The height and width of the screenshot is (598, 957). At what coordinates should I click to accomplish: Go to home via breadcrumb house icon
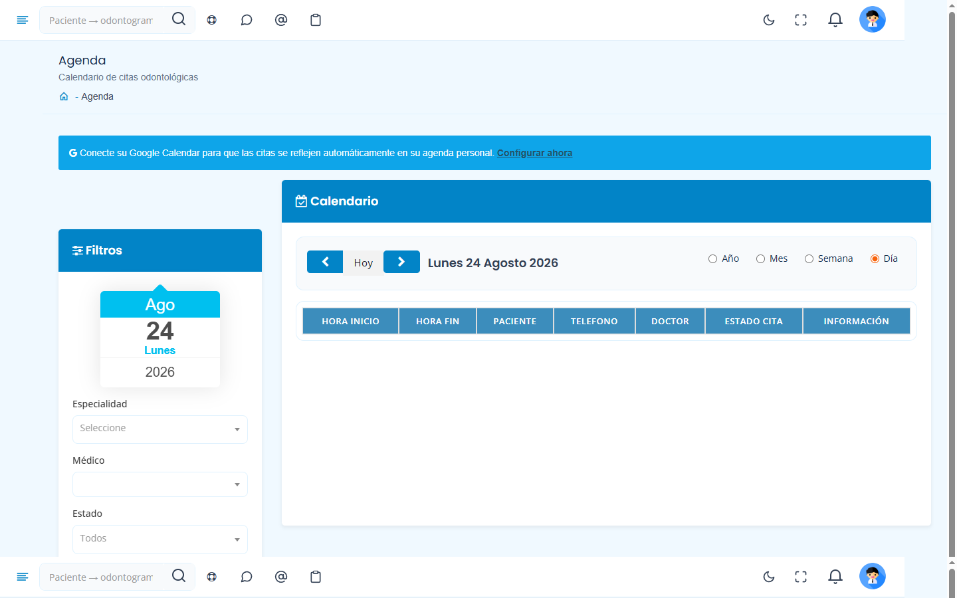pos(64,96)
